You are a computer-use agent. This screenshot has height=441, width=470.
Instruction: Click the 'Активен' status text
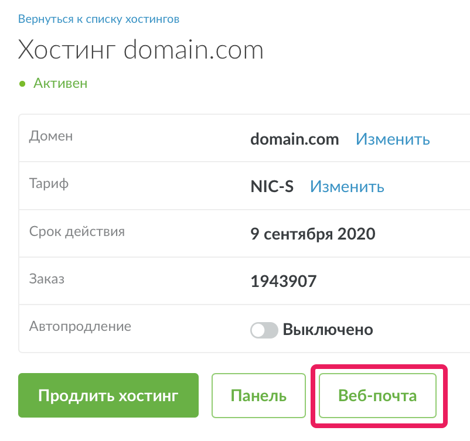coord(60,83)
